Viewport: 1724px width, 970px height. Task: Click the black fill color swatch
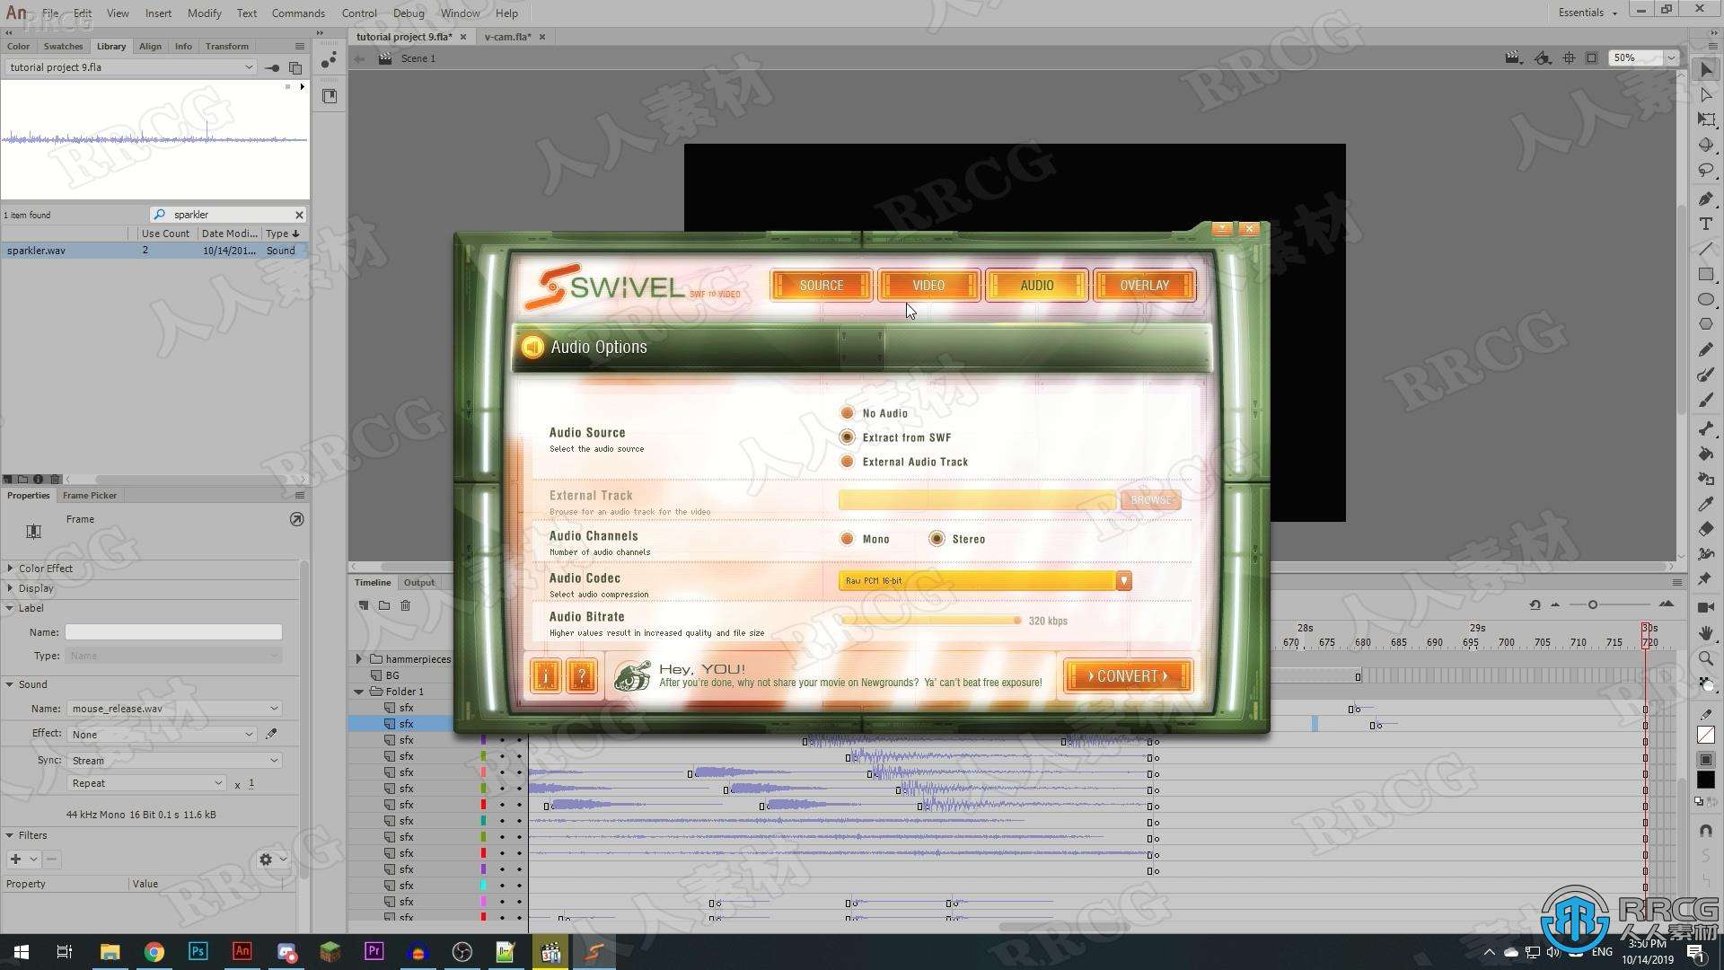(x=1706, y=780)
